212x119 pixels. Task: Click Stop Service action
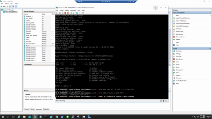tap(179, 34)
